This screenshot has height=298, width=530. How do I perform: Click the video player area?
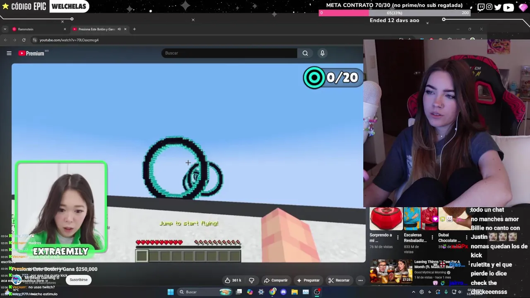(188, 163)
